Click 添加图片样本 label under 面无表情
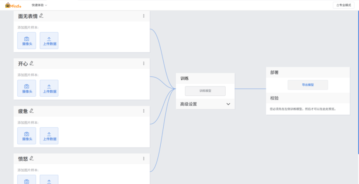This screenshot has width=359, height=184. tap(28, 28)
